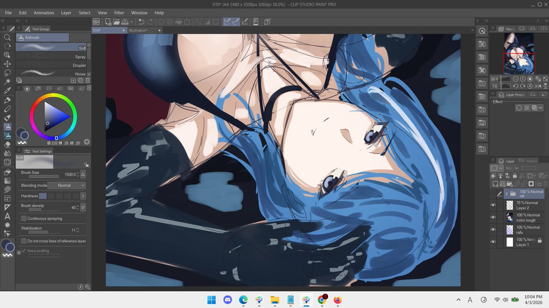Expand Hardness options arrow

[x=83, y=196]
